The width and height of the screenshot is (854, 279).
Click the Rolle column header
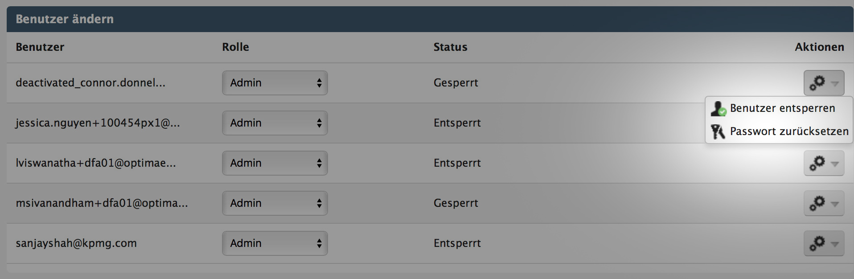(x=236, y=47)
